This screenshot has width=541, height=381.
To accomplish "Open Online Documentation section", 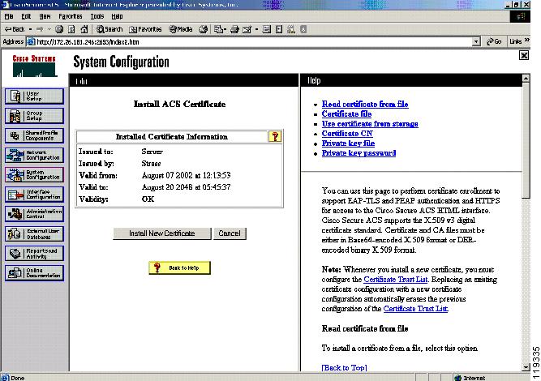I will point(34,273).
